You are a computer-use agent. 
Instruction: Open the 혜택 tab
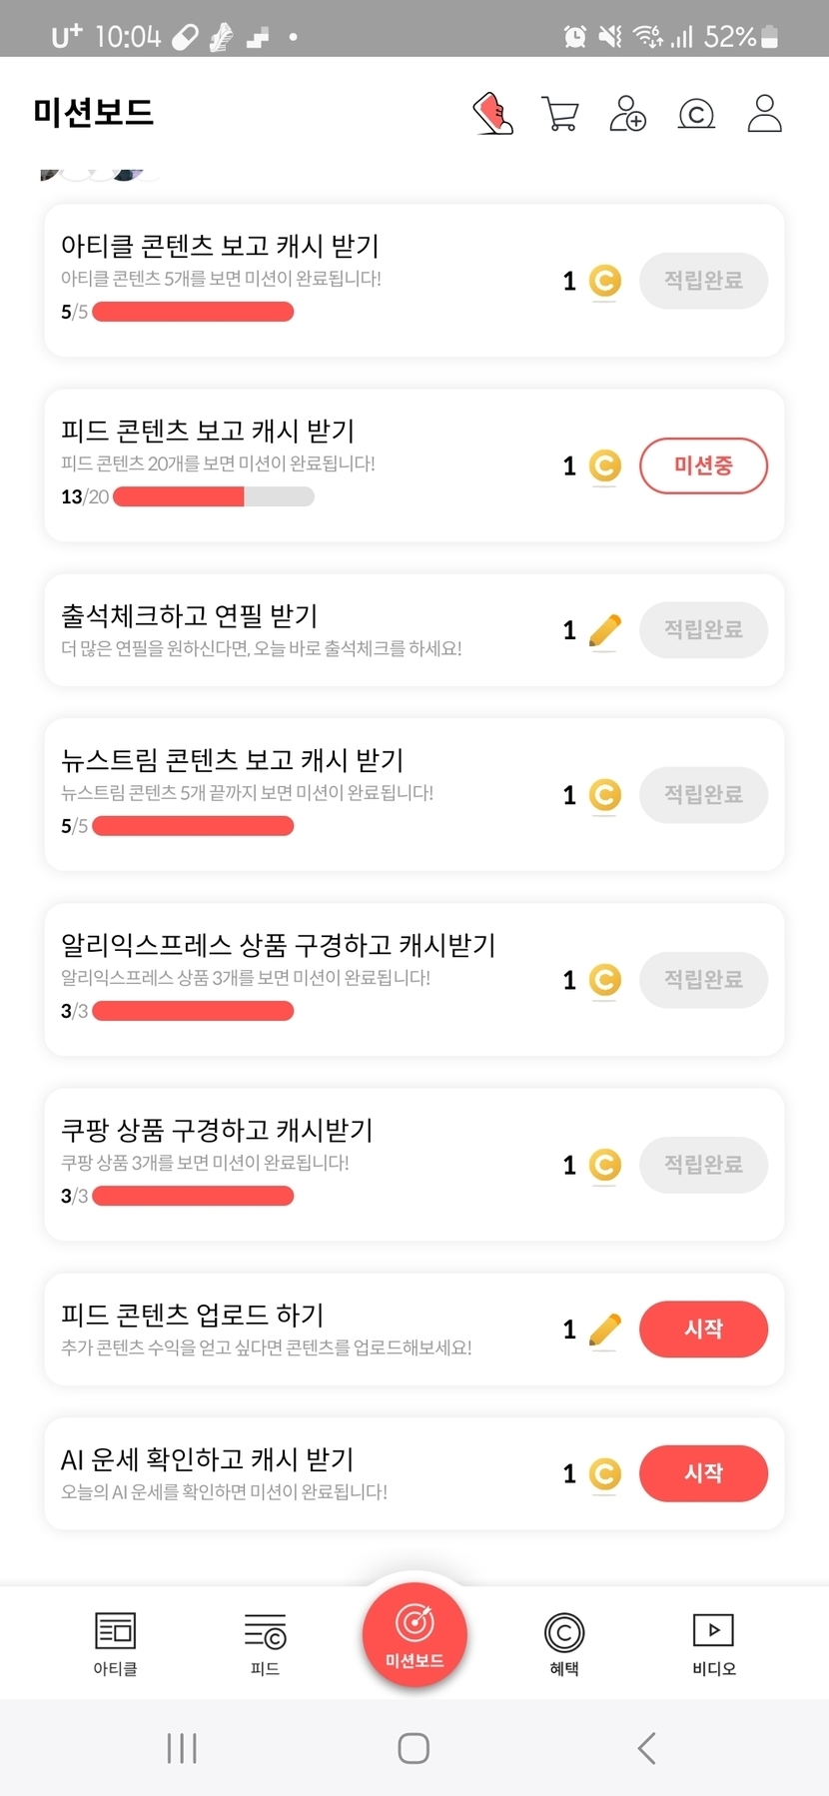click(x=564, y=1643)
